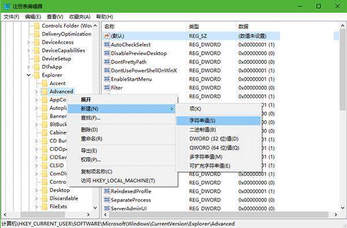Expand the DeviceCapabilities tree node
This screenshot has height=228, width=347.
(28, 51)
